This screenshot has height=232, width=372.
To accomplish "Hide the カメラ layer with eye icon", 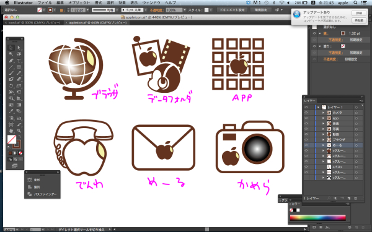I will pyautogui.click(x=306, y=113).
